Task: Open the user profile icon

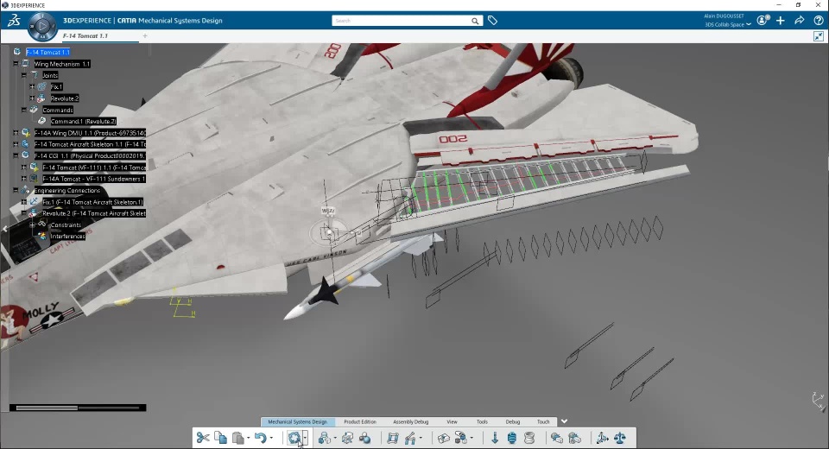Action: [x=763, y=20]
